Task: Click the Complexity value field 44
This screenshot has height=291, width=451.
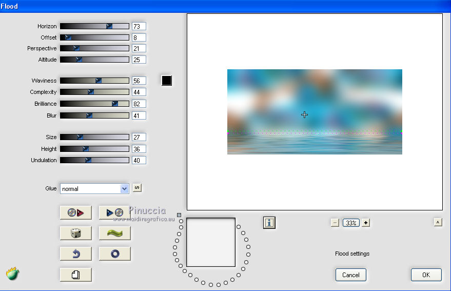Action: 139,92
